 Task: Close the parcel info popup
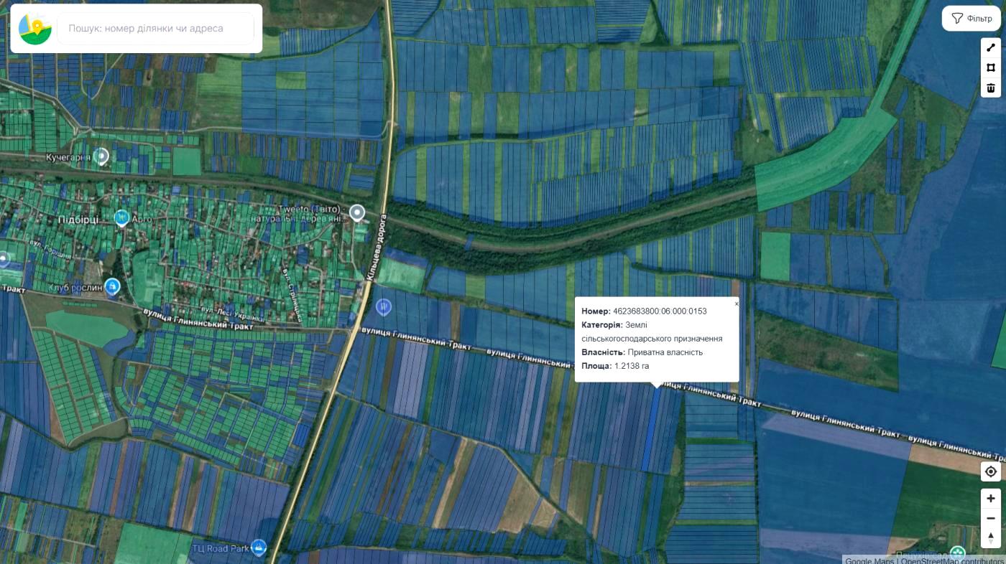tap(736, 304)
